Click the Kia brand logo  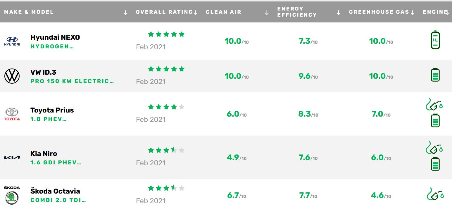[12, 157]
